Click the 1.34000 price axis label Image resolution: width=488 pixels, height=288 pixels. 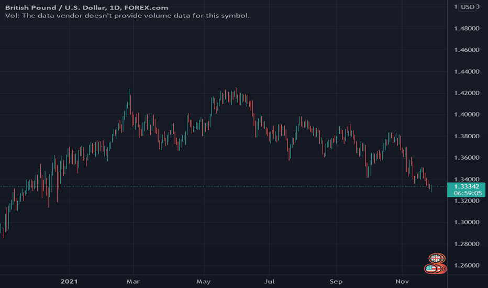[x=467, y=179]
